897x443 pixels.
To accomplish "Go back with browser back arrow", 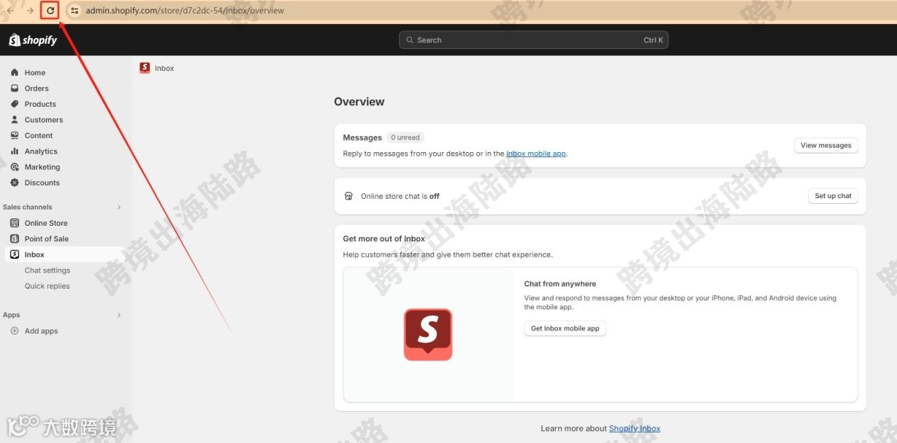I will (x=11, y=11).
